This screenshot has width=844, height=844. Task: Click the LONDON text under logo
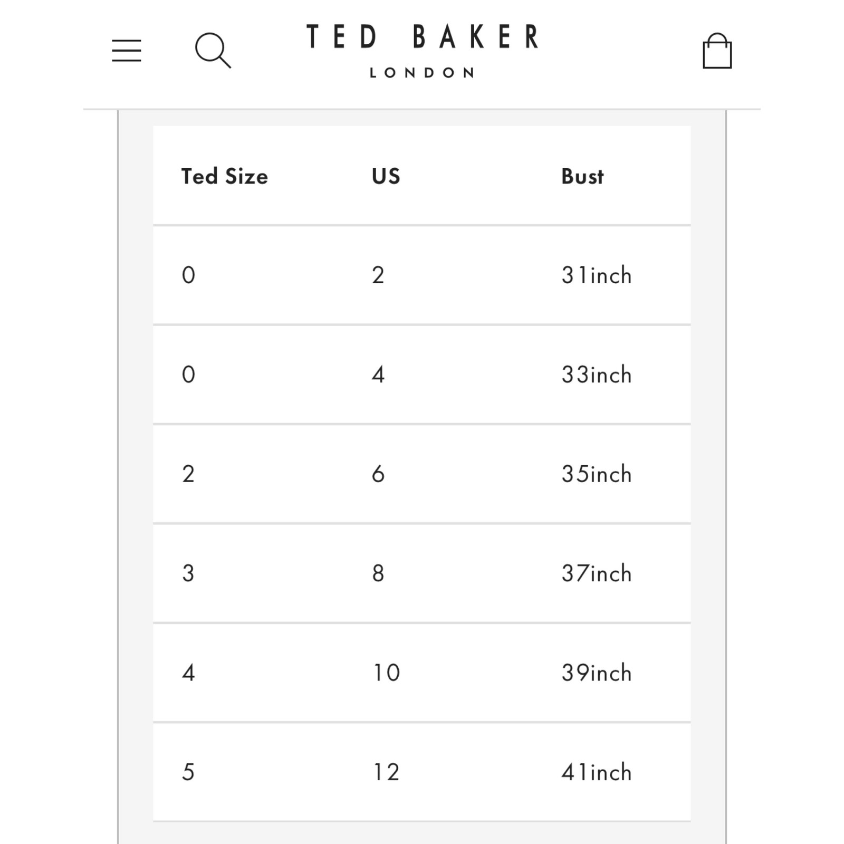click(x=422, y=73)
